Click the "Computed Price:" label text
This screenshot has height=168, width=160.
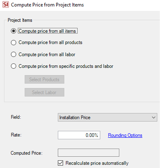coord(27,153)
